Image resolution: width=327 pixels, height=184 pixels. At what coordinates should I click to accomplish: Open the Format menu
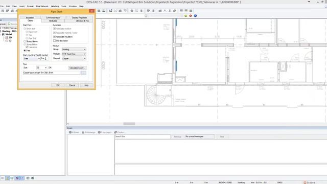(x=30, y=6)
